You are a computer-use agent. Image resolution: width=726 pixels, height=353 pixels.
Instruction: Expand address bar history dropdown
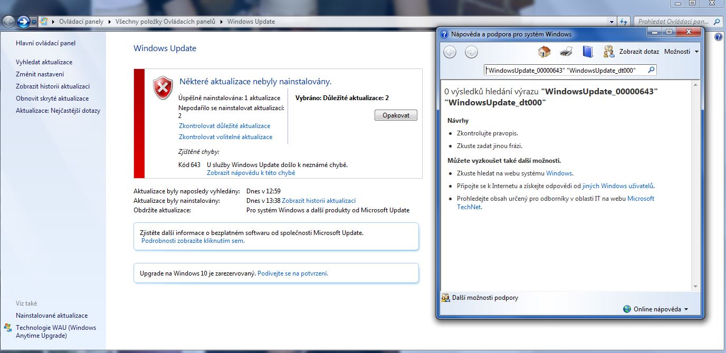coord(612,22)
